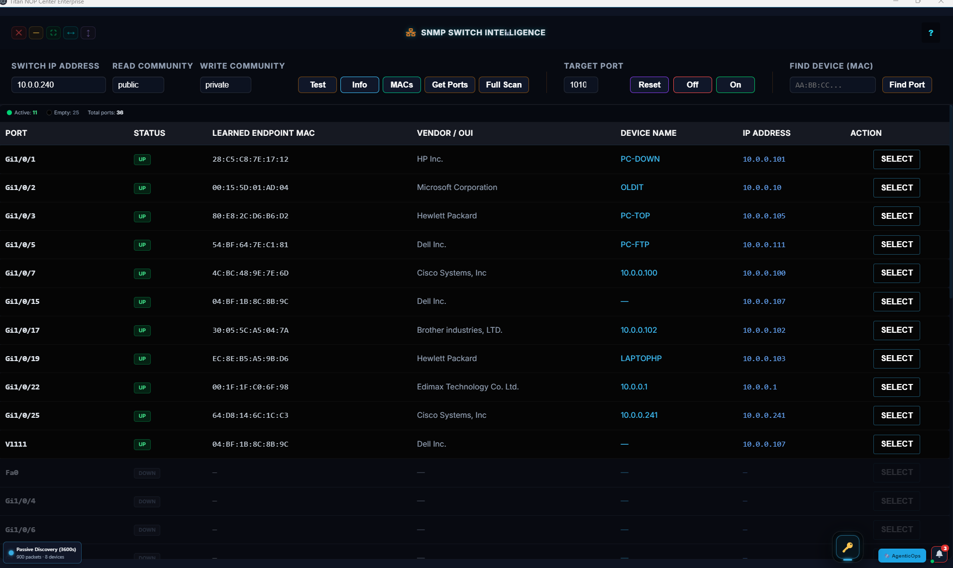Select port Gi1/0/5 via SELECT button
Screen dimensions: 953x568
[897, 244]
